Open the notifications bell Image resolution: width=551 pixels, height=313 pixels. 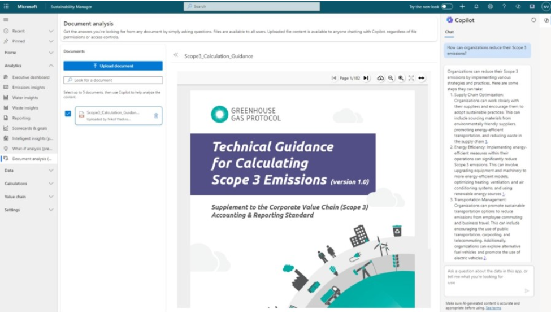pyautogui.click(x=476, y=6)
